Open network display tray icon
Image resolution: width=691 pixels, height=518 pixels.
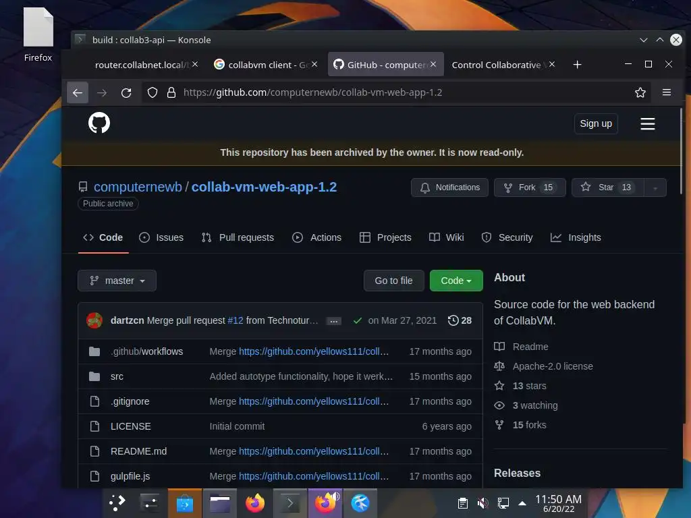point(503,503)
